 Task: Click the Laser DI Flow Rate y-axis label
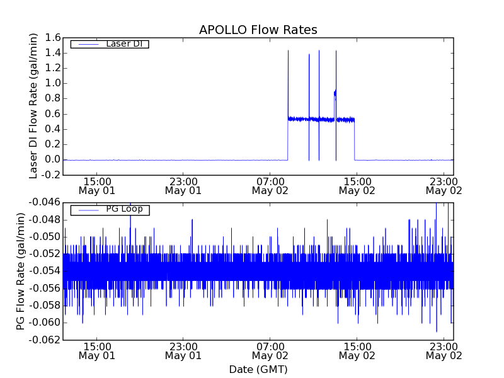pyautogui.click(x=35, y=106)
